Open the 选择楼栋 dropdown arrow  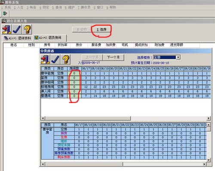[x=178, y=58]
